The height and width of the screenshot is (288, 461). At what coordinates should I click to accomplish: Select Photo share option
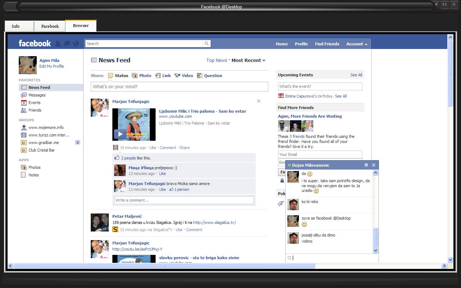point(142,76)
